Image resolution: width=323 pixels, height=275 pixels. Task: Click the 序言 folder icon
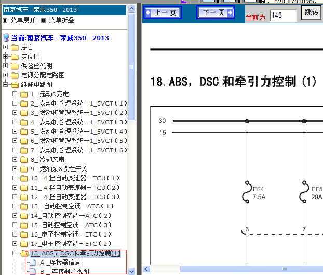(15, 47)
